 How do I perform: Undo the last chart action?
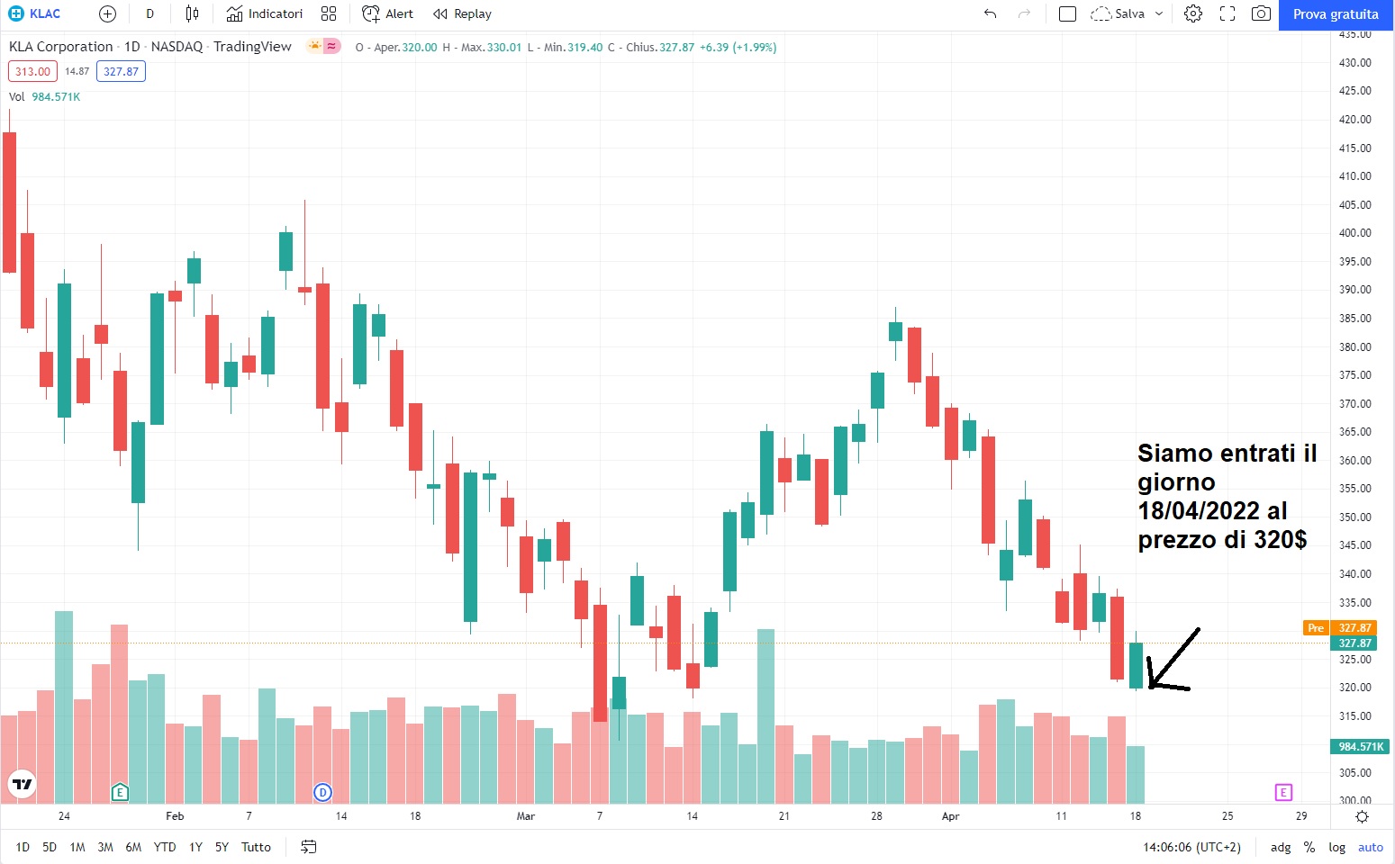(x=991, y=13)
